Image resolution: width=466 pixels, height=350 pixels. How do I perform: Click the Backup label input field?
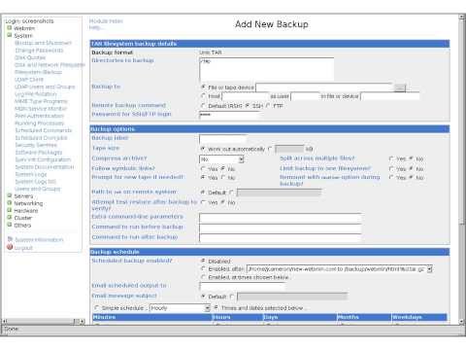pos(223,139)
